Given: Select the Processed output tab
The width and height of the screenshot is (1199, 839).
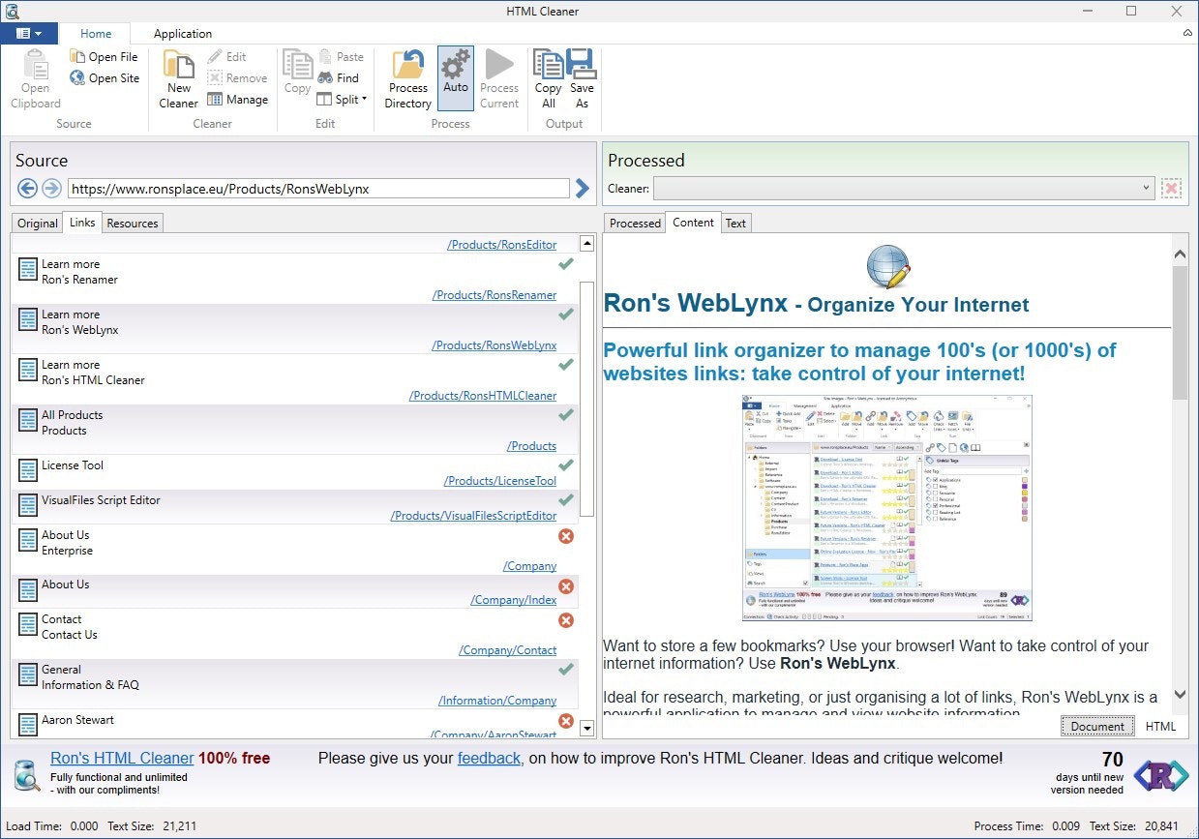Looking at the screenshot, I should [x=635, y=223].
